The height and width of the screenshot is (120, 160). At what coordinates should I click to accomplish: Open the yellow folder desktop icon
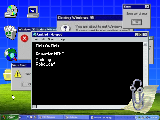point(7,74)
